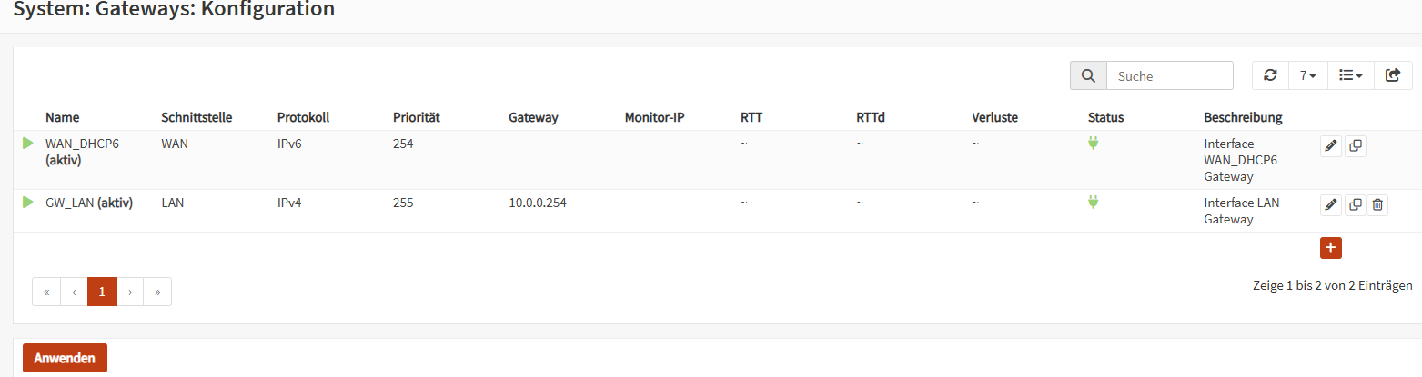Click into the Suche search field
Viewport: 1422px width, 377px height.
click(1169, 76)
